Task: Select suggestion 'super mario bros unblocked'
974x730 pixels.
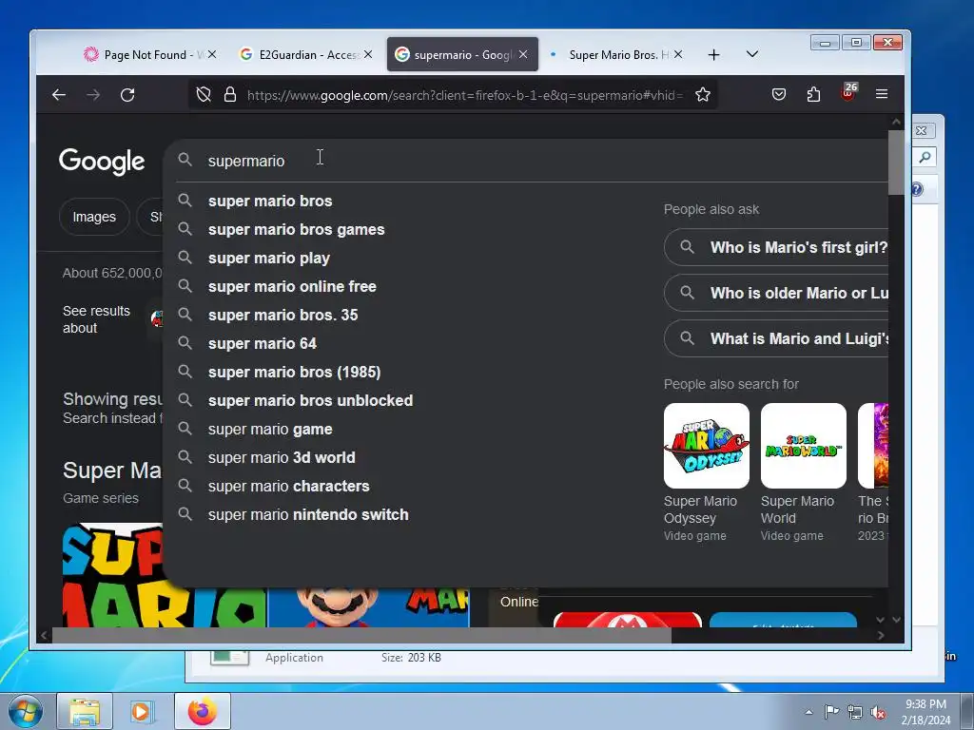Action: click(x=310, y=401)
